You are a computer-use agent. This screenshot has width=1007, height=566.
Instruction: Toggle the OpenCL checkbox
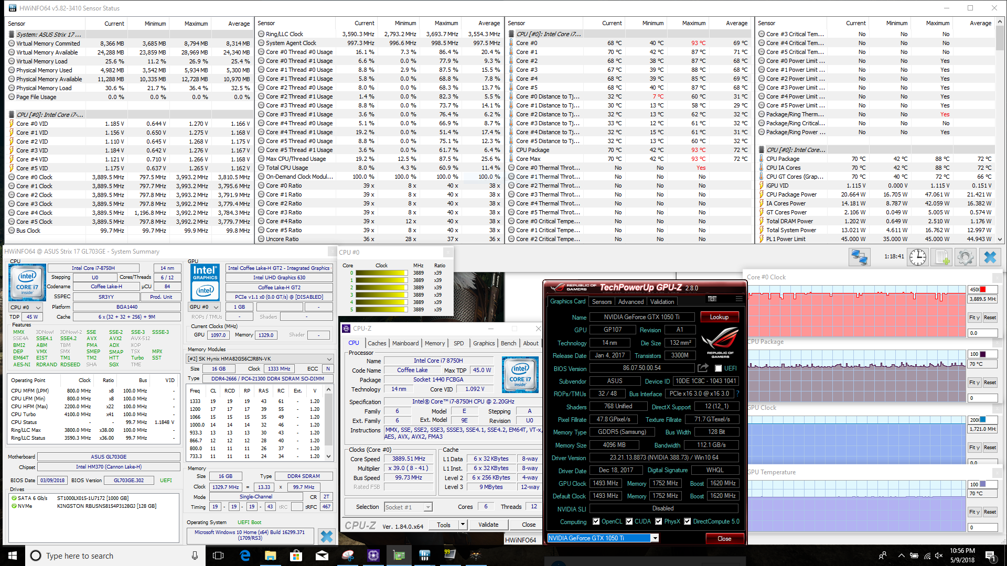click(x=596, y=521)
